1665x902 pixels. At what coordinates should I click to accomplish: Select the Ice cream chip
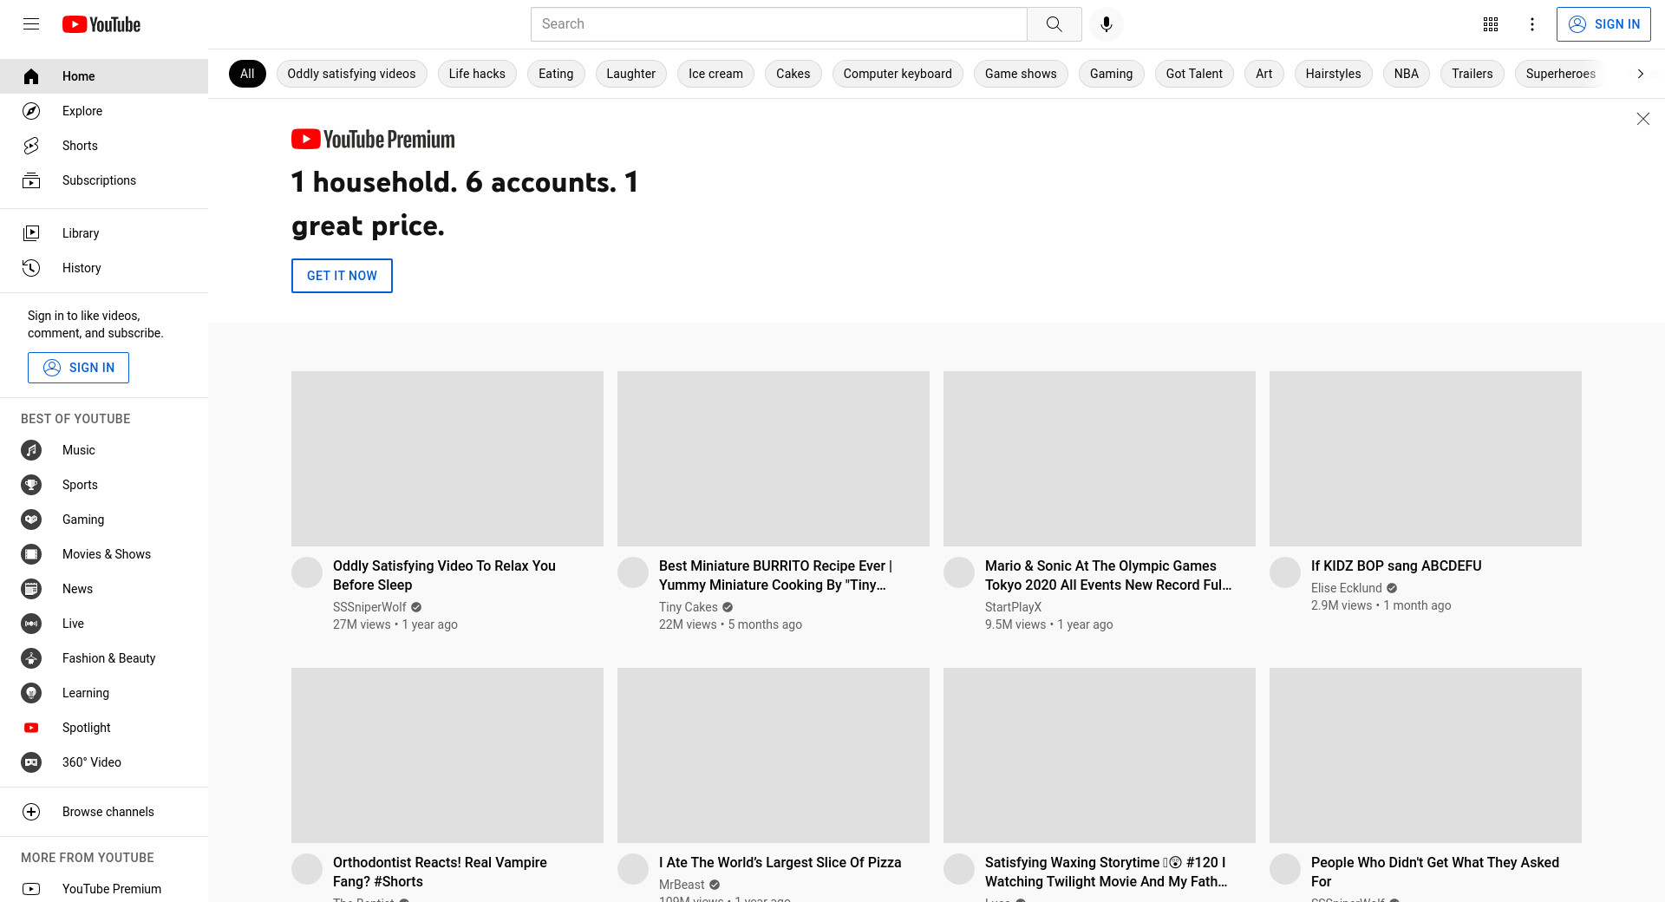pyautogui.click(x=715, y=74)
